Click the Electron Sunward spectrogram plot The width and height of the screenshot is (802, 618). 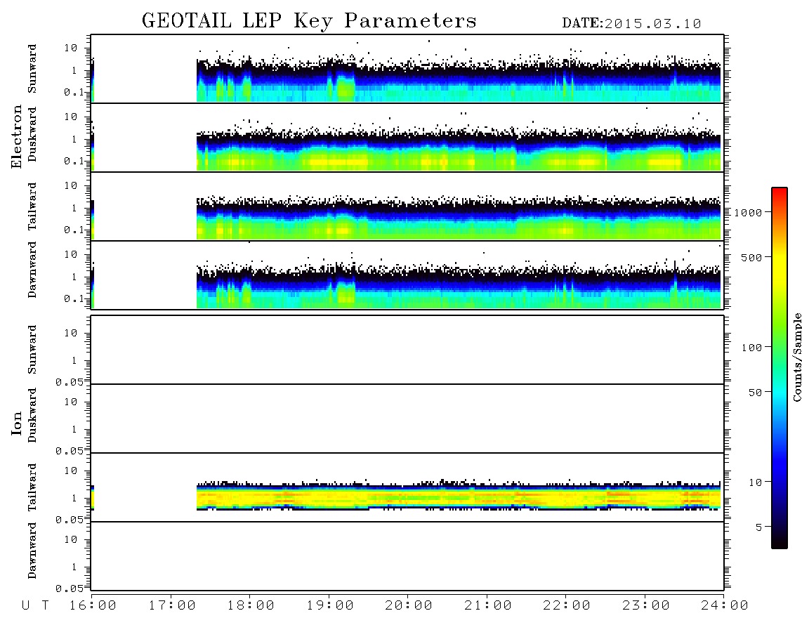[407, 69]
